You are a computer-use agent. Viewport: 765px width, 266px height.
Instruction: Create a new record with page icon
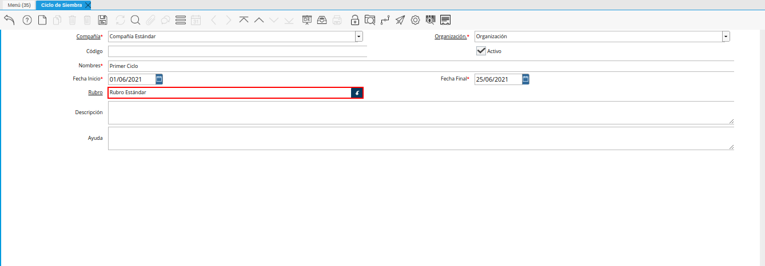(x=42, y=20)
